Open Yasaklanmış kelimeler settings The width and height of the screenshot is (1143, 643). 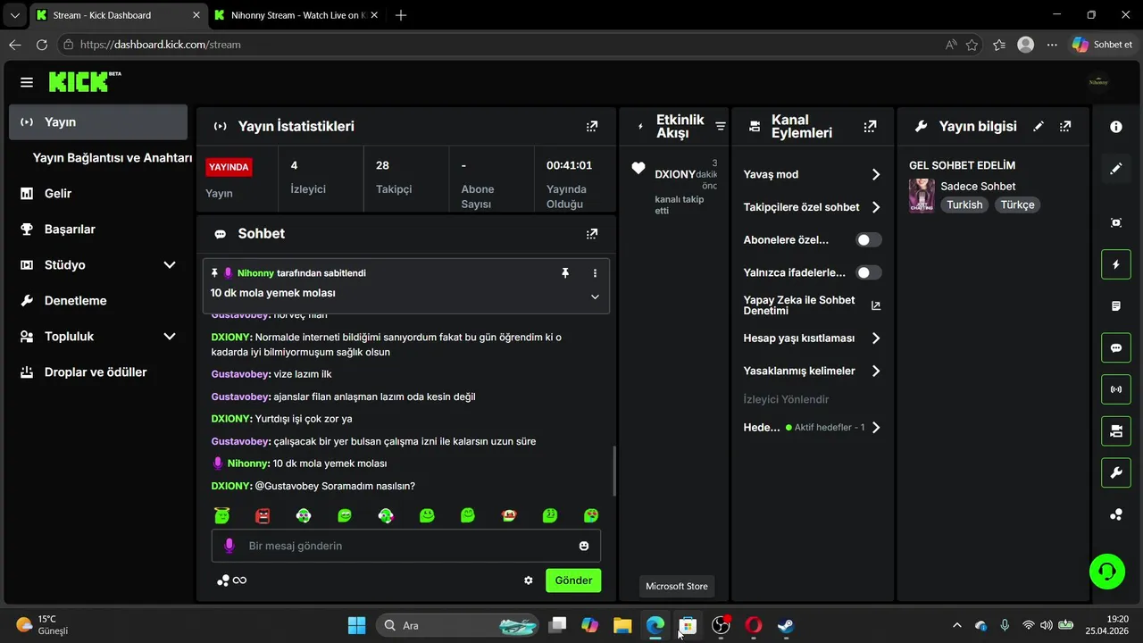(813, 371)
